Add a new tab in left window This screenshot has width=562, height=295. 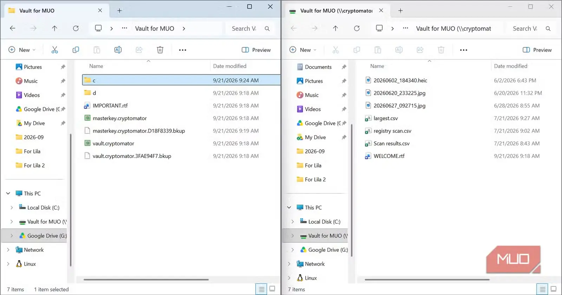(x=119, y=11)
